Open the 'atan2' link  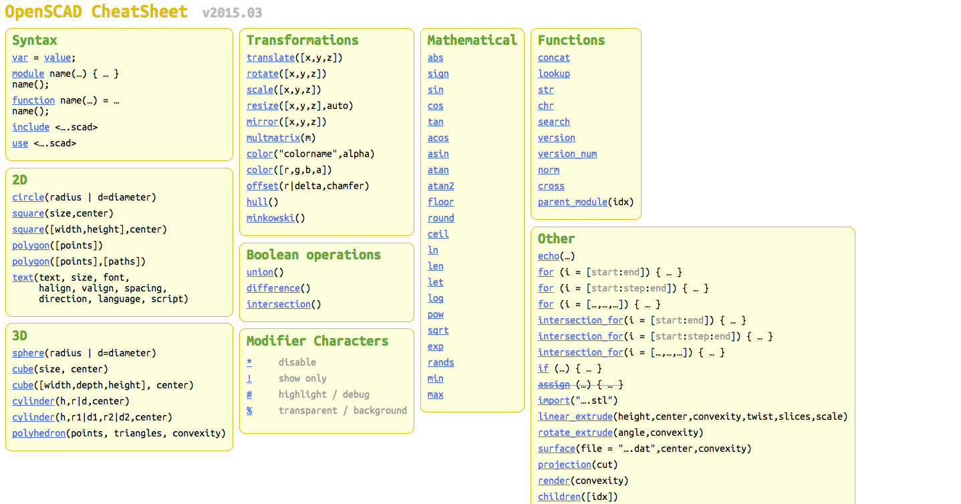point(441,186)
